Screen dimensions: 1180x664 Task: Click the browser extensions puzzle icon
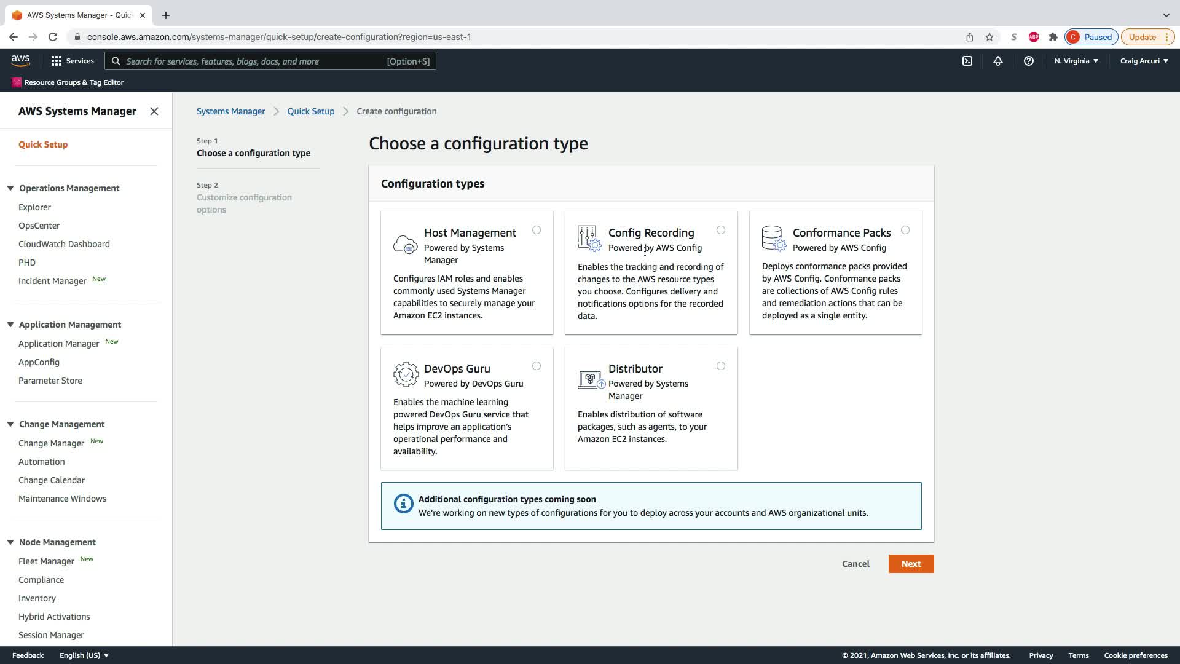click(x=1053, y=37)
